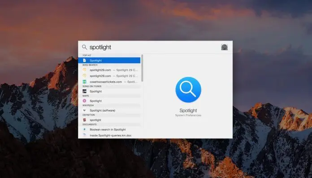Click the "Spotlight" title in preview pane
Viewport: 312px width, 178px height.
pyautogui.click(x=188, y=110)
